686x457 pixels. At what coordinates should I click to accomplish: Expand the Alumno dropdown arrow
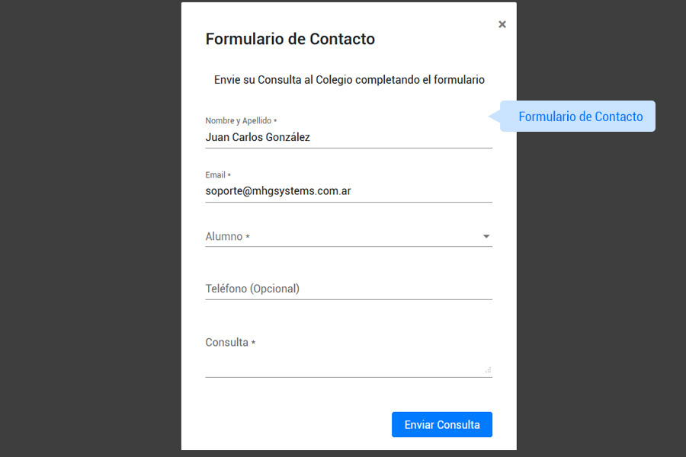486,236
